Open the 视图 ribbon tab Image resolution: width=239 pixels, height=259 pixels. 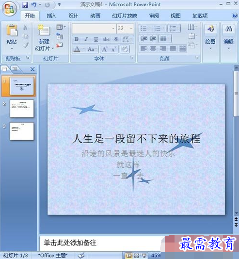pos(175,16)
